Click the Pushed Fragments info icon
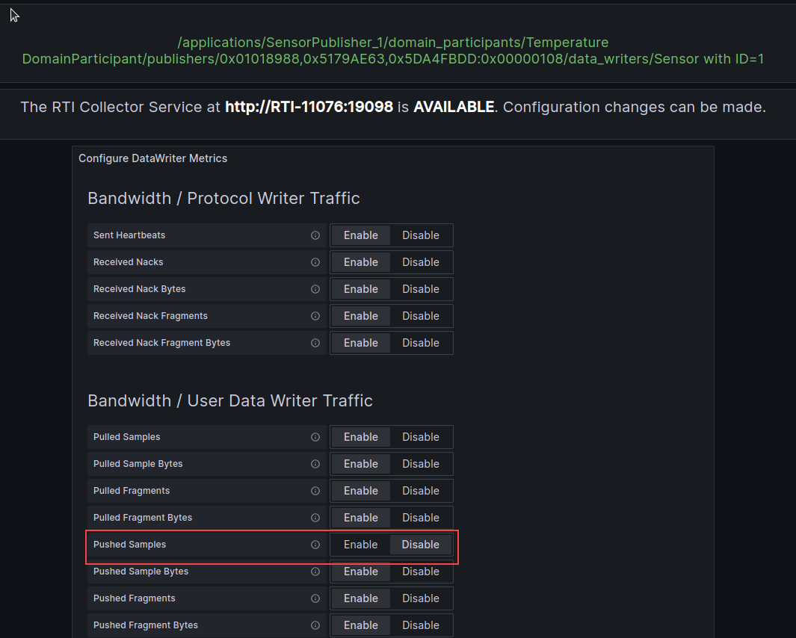 (315, 598)
